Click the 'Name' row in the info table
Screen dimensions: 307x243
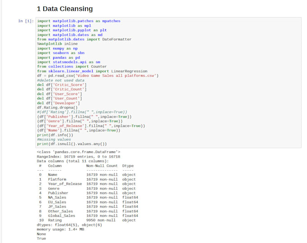click(87, 175)
